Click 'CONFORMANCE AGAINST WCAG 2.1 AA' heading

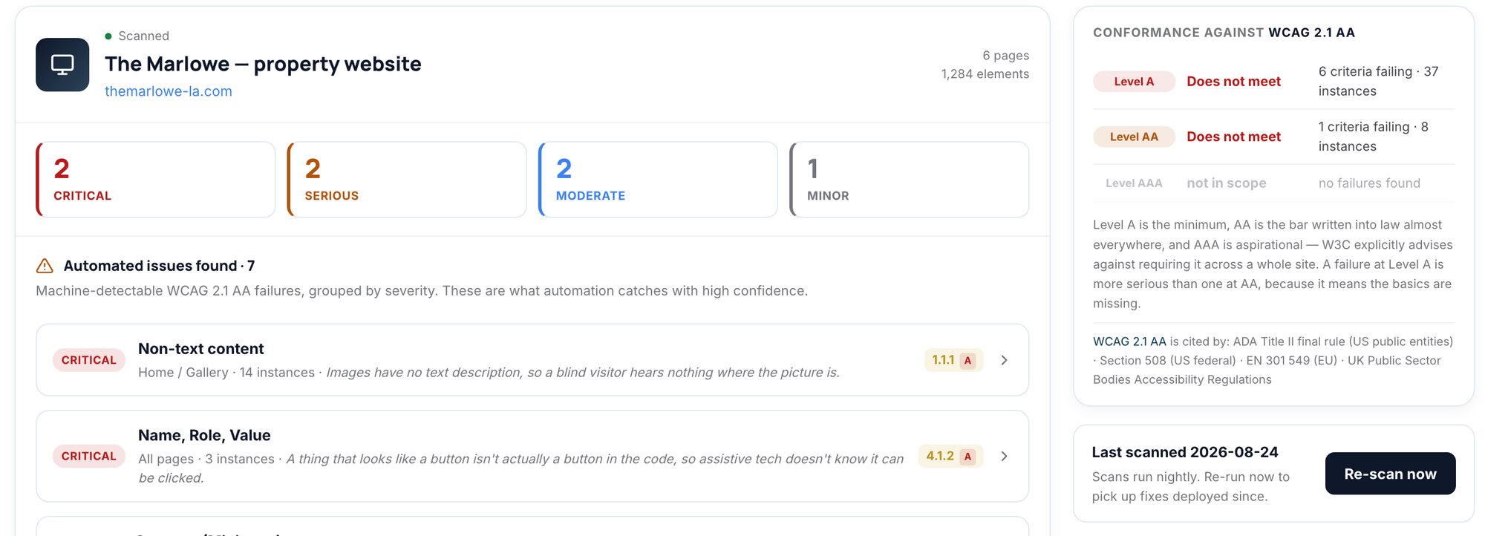point(1224,33)
